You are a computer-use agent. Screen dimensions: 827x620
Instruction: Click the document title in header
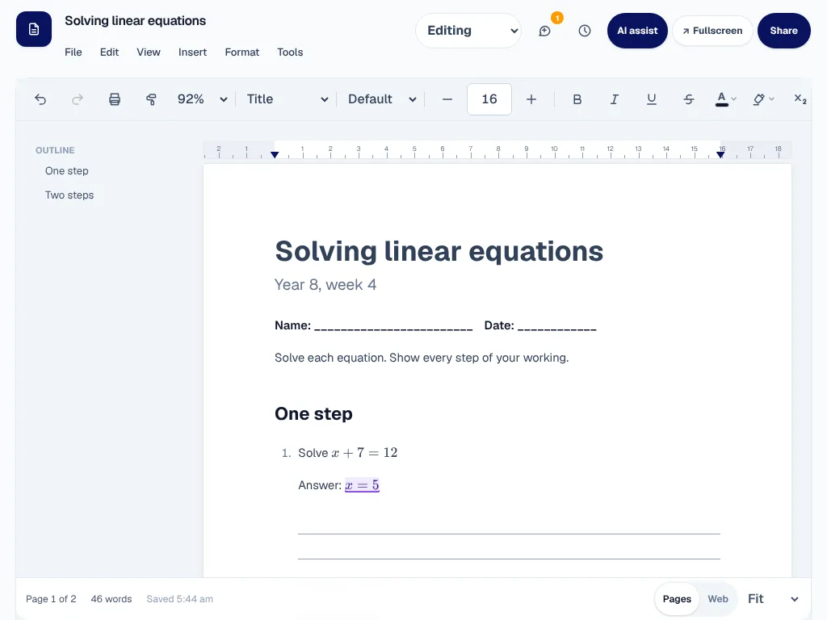(x=135, y=20)
